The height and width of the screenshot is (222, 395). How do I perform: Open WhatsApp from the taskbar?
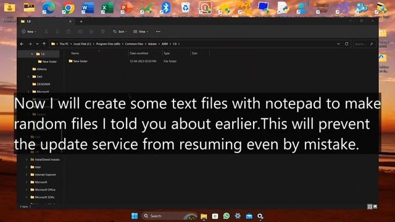click(x=227, y=216)
